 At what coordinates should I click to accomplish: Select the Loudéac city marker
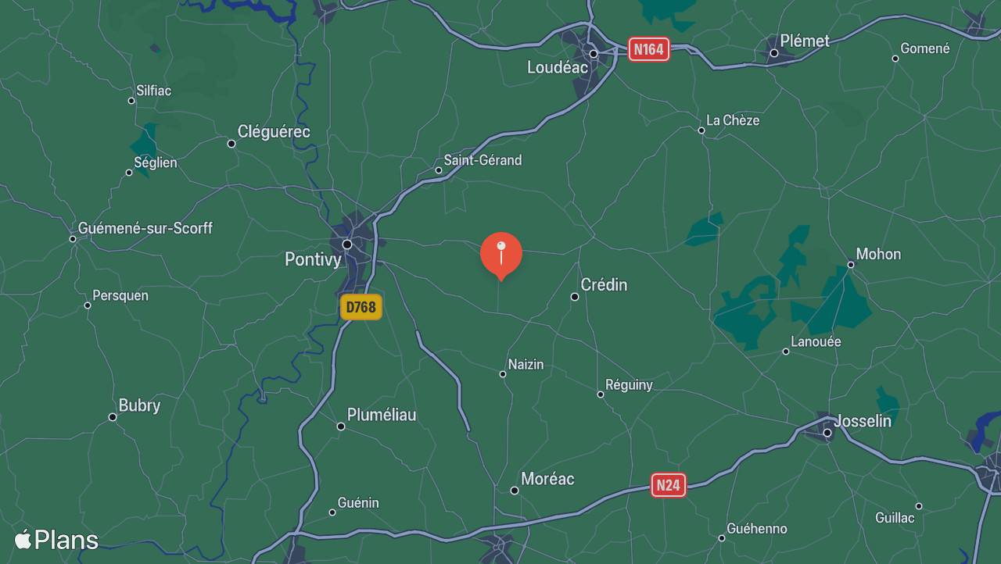point(594,54)
